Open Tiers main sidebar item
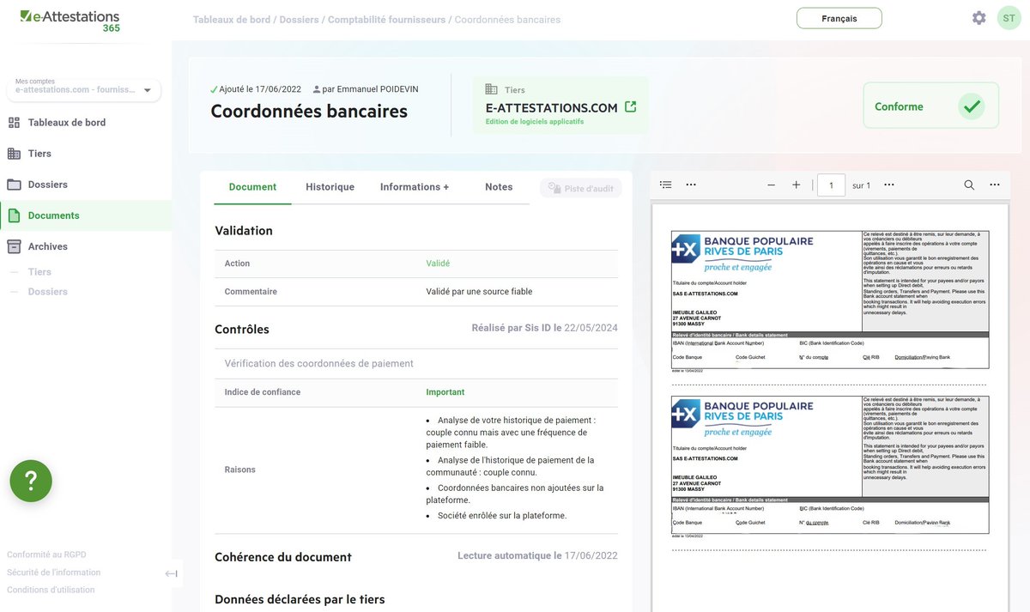 [x=39, y=154]
